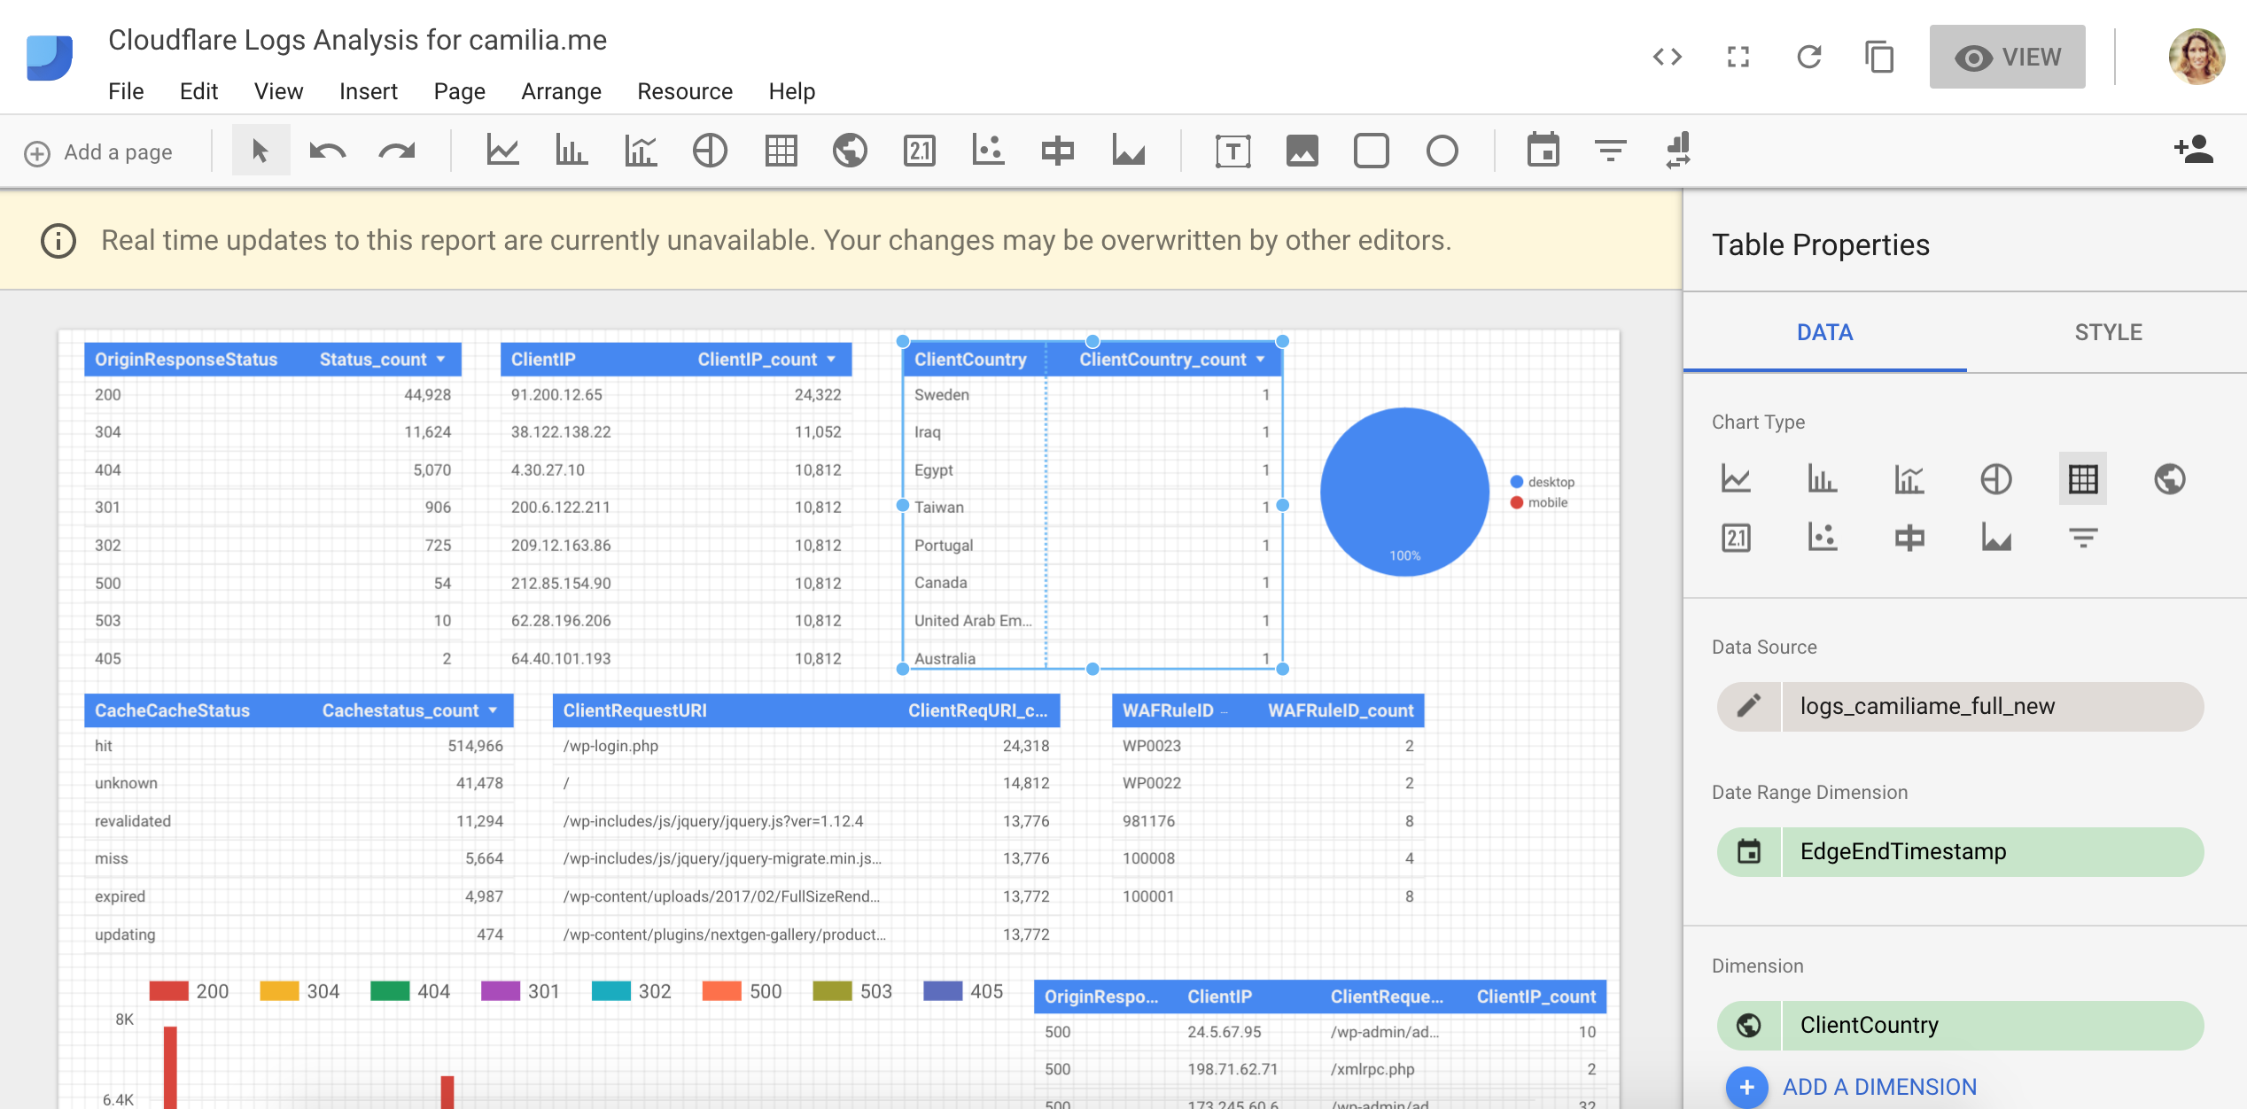Open the File menu
This screenshot has height=1109, width=2247.
point(126,91)
